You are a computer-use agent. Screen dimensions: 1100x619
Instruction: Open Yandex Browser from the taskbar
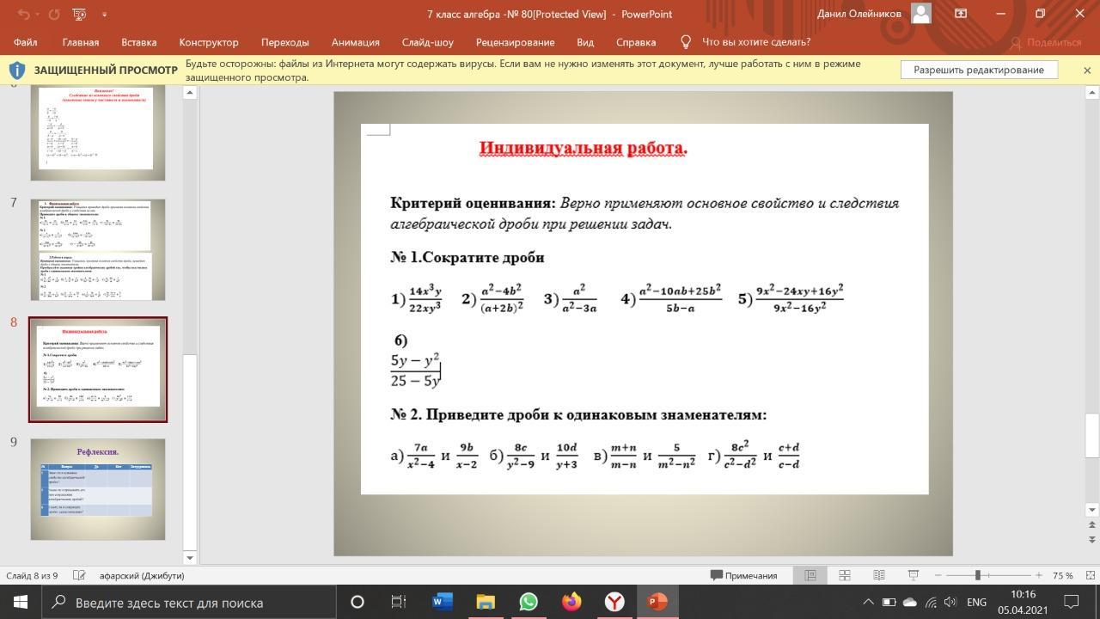point(614,602)
